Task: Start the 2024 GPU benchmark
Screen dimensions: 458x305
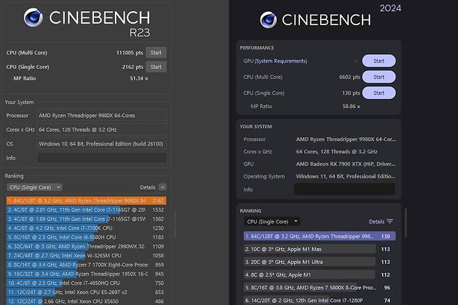Action: coord(379,61)
